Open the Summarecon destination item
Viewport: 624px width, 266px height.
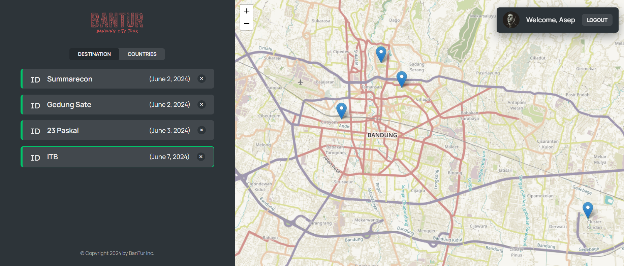(117, 79)
